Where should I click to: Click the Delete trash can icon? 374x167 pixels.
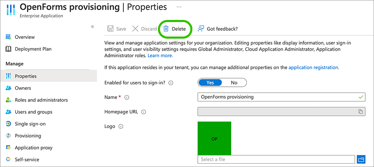pyautogui.click(x=166, y=29)
